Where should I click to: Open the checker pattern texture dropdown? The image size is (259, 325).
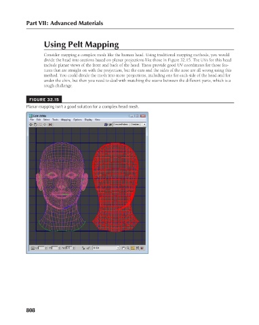coord(129,125)
